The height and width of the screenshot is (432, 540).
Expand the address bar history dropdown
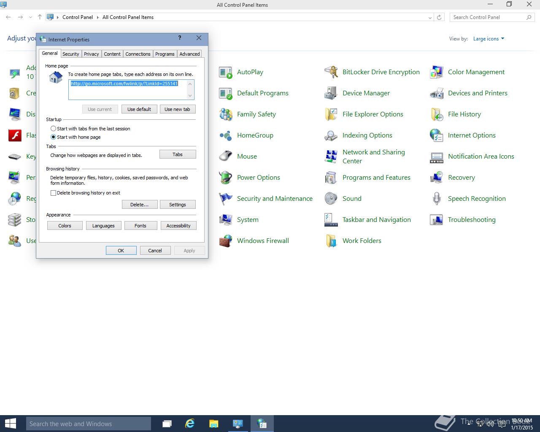(430, 17)
